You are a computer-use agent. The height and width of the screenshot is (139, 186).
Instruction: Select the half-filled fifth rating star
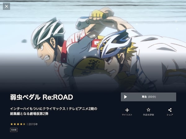(x=24, y=124)
